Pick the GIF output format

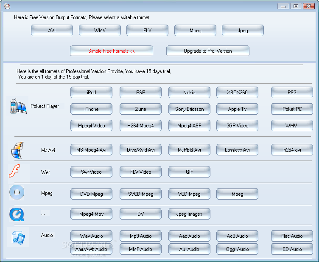pos(189,172)
